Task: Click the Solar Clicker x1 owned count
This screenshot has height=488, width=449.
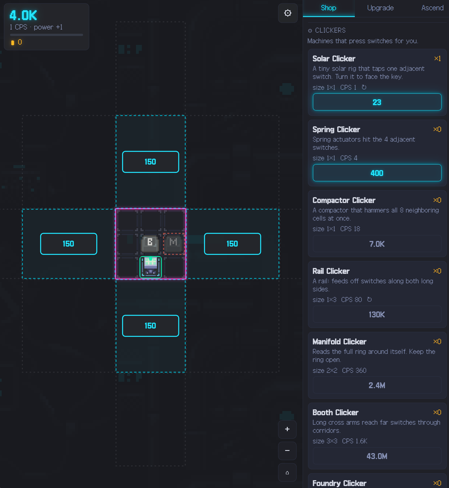Action: 437,59
